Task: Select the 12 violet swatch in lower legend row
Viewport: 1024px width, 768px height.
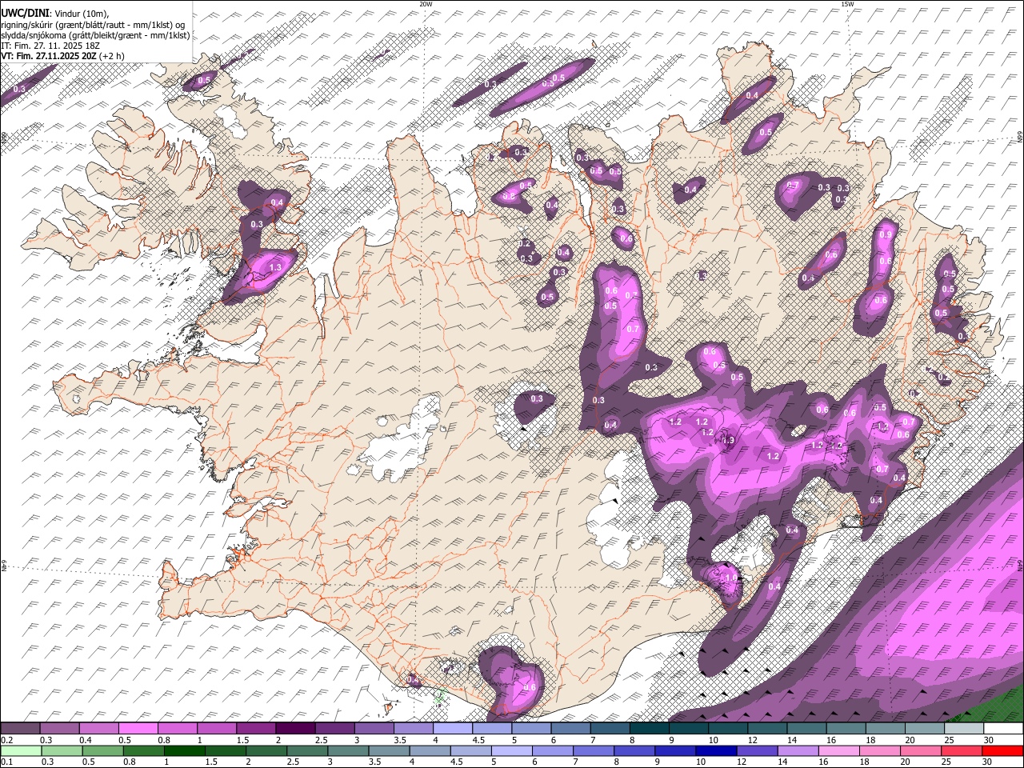Action: 756,750
